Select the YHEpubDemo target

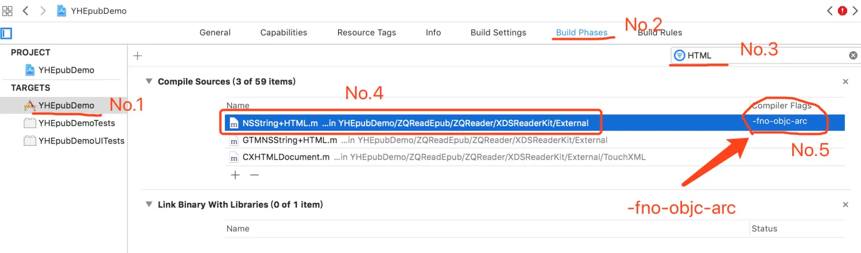click(67, 106)
